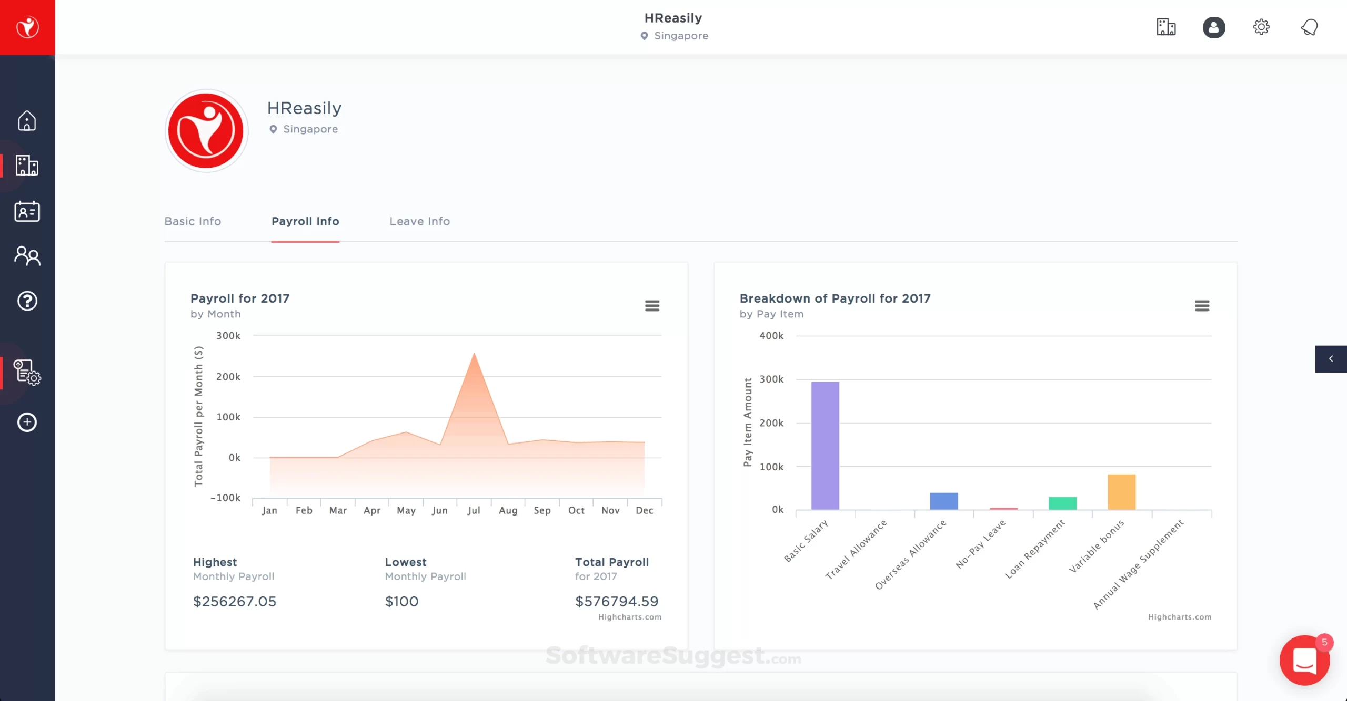Click the Loan Repayment axis label
Screen dimensions: 1347x701
point(1034,549)
